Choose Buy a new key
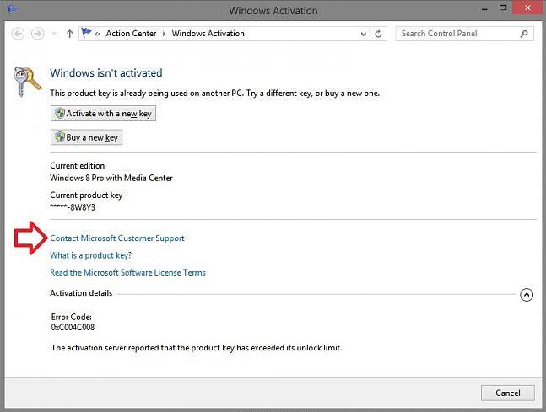This screenshot has height=412, width=546. point(86,137)
